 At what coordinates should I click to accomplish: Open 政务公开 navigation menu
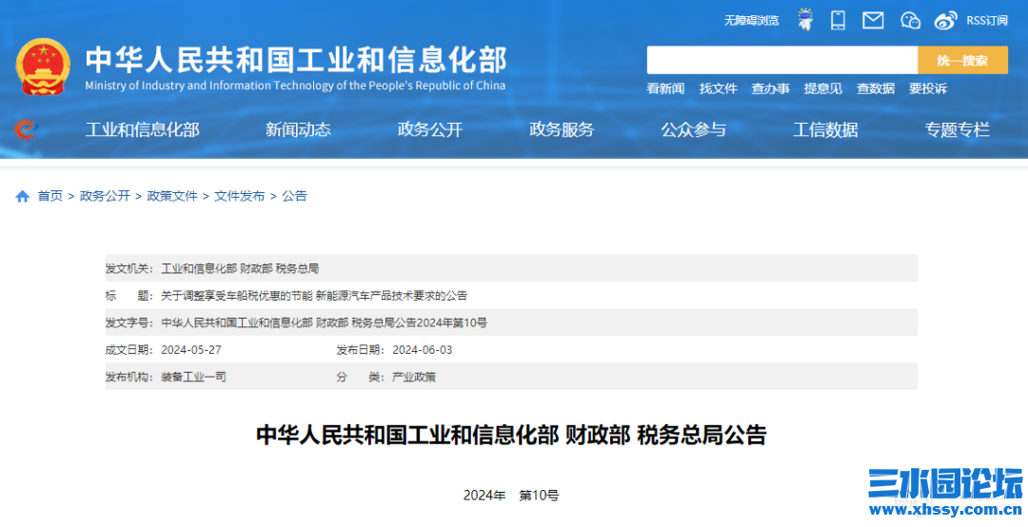[430, 129]
